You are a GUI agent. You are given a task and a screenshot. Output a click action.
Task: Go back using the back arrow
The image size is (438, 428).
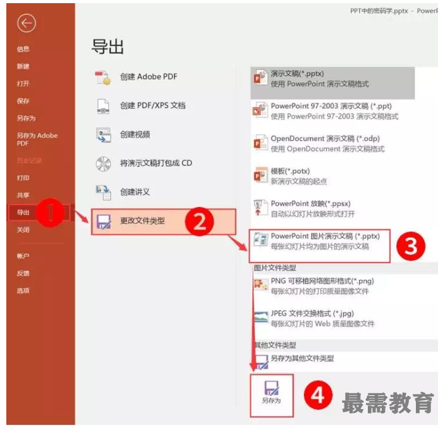(x=27, y=23)
